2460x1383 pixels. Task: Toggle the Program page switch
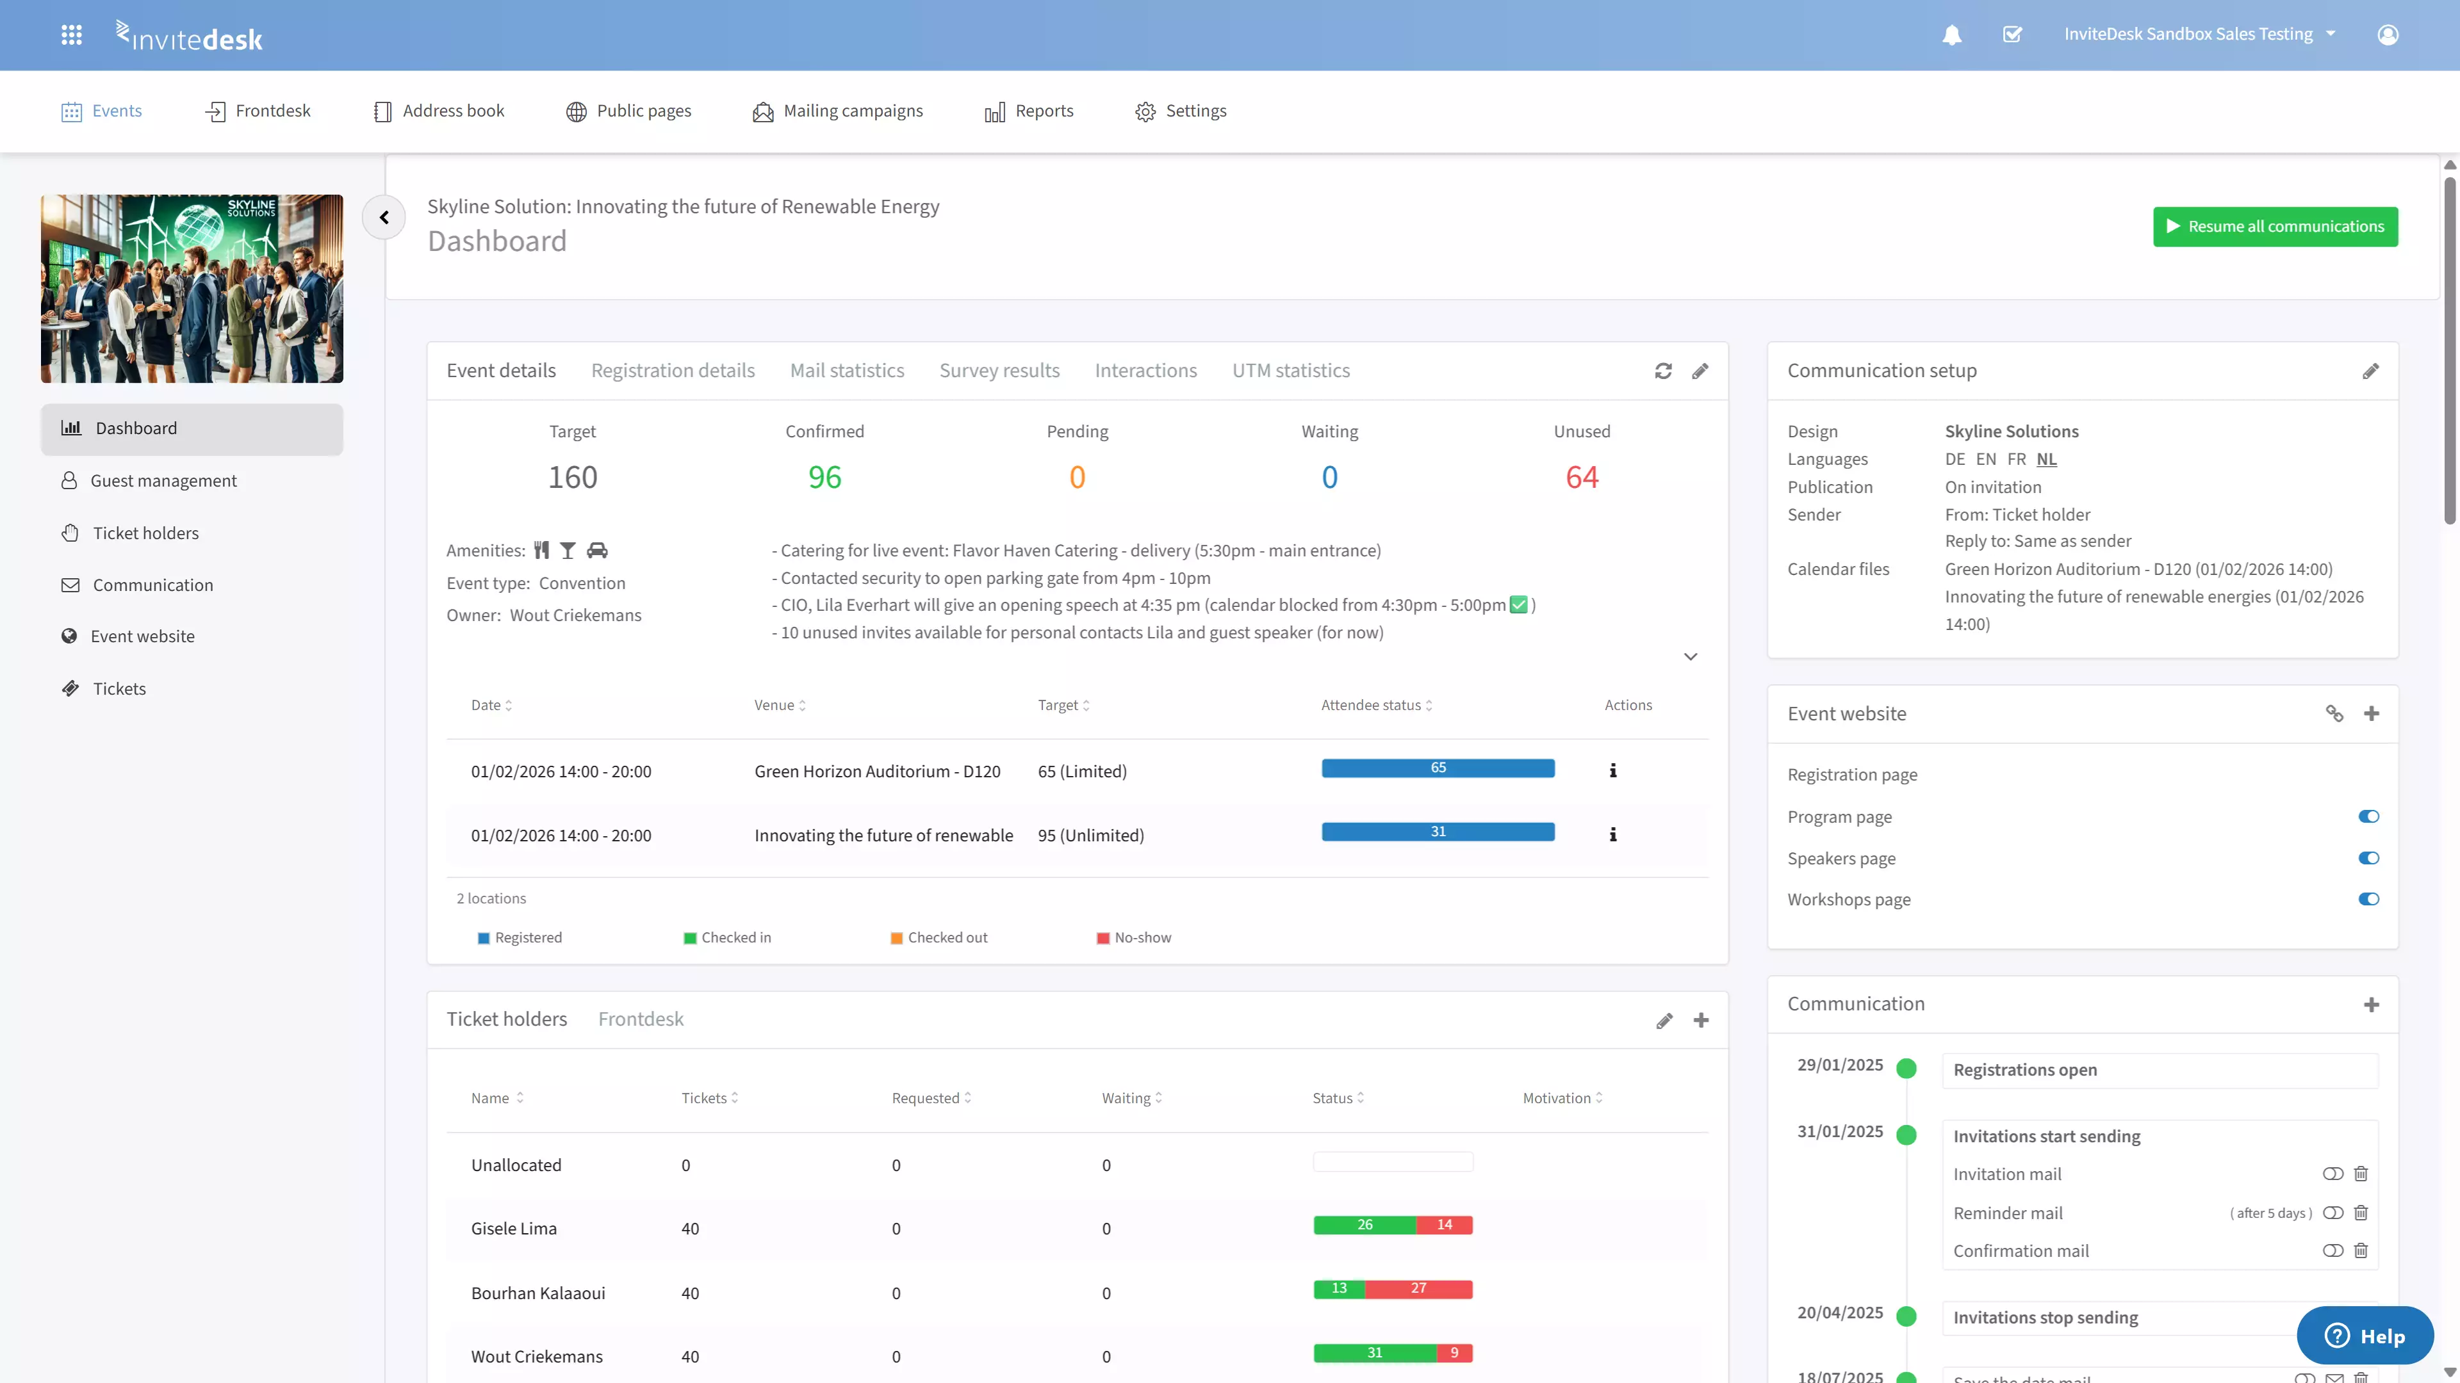2368,816
